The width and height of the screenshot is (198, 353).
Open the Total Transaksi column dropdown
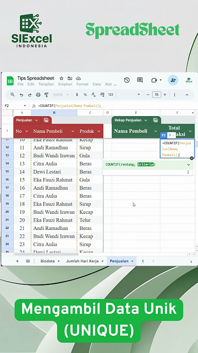pyautogui.click(x=190, y=131)
